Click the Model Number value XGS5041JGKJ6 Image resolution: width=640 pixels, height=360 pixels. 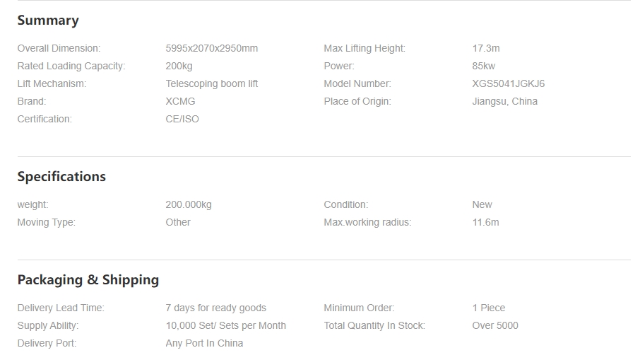(508, 83)
